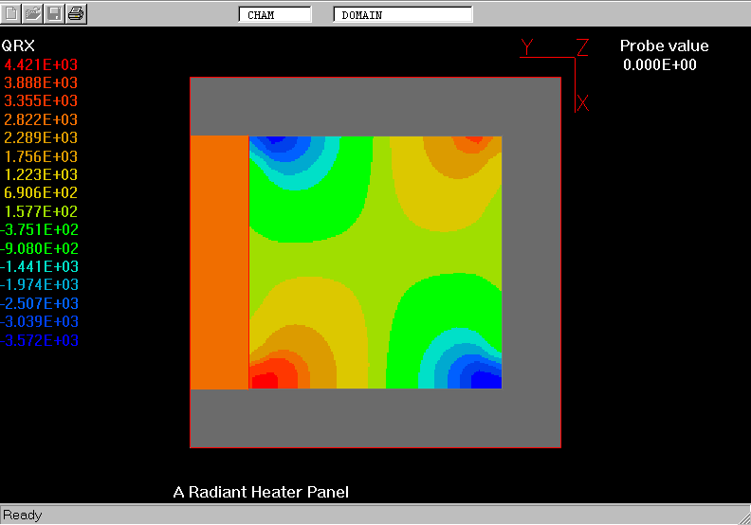Click the New file toolbar icon
The width and height of the screenshot is (751, 525).
(x=11, y=13)
